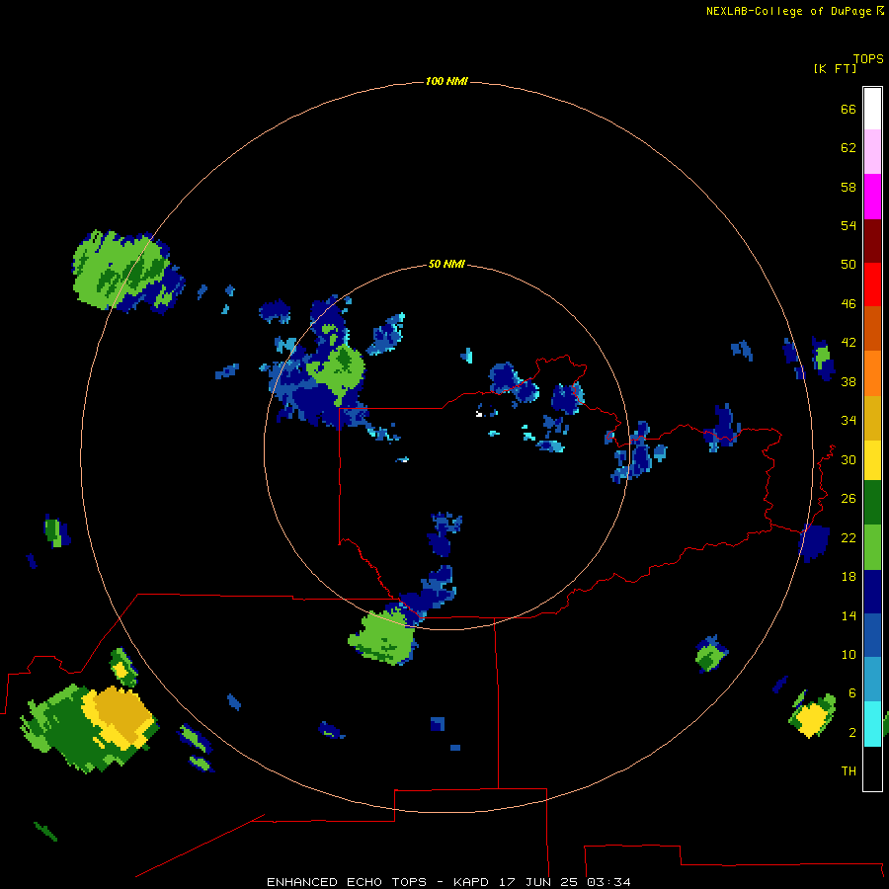The image size is (889, 889).
Task: Select the dark orange legend swatch
Action: point(872,328)
